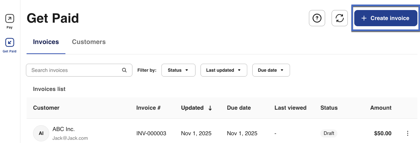The image size is (420, 143).
Task: Open the three-dot menu for INV-000003
Action: click(x=408, y=133)
